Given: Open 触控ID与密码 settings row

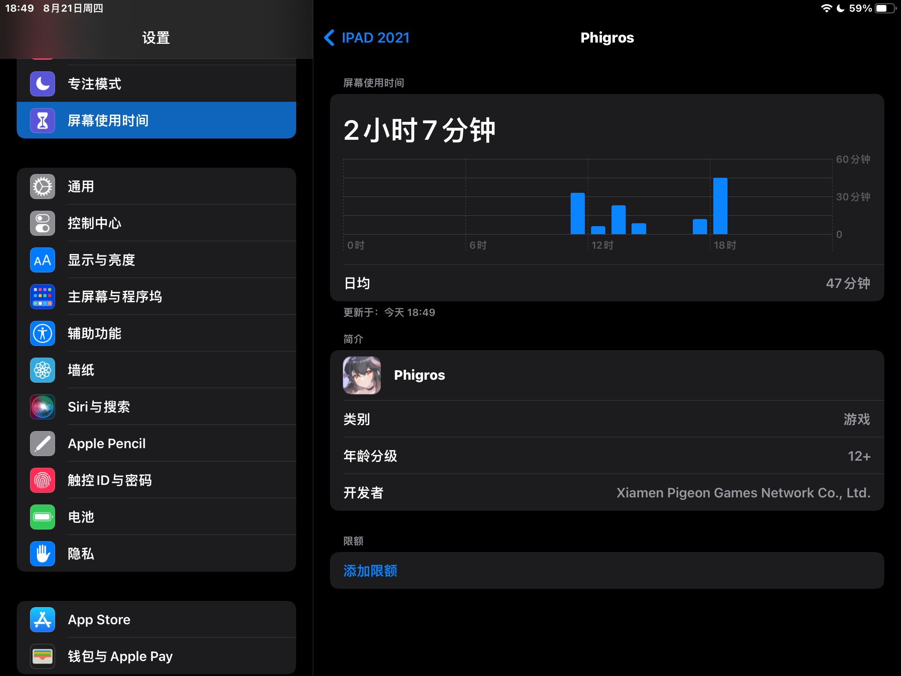Looking at the screenshot, I should pyautogui.click(x=156, y=480).
